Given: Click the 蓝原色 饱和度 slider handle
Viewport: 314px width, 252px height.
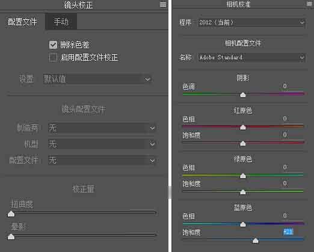Looking at the screenshot, I should 255,241.
